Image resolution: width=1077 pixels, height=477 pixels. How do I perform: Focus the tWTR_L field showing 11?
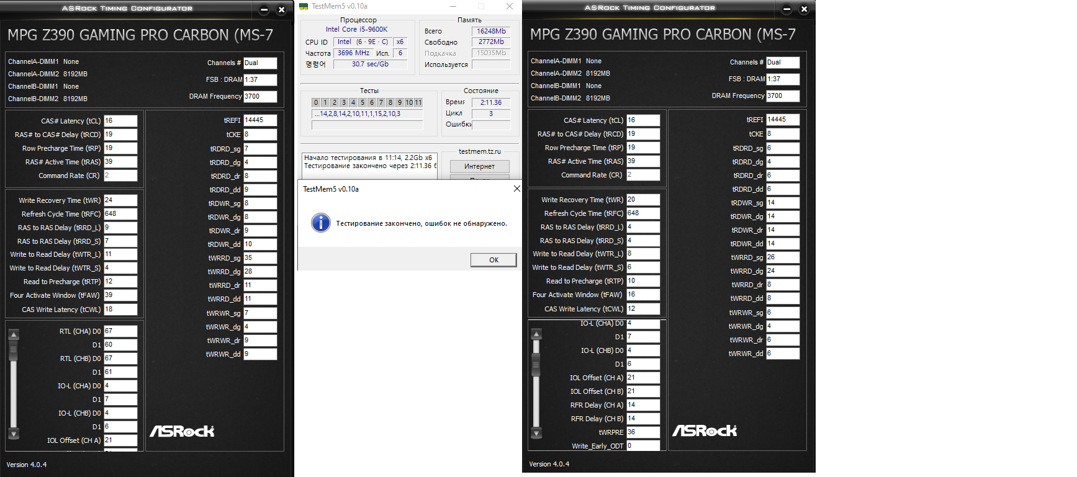point(120,254)
